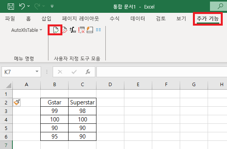Open the Insert Function fx button
This screenshot has height=149, width=227.
(x=88, y=72)
